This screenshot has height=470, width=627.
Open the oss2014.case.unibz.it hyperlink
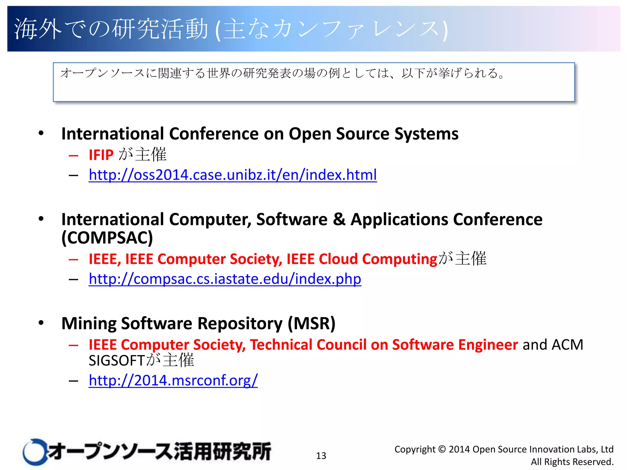point(233,175)
